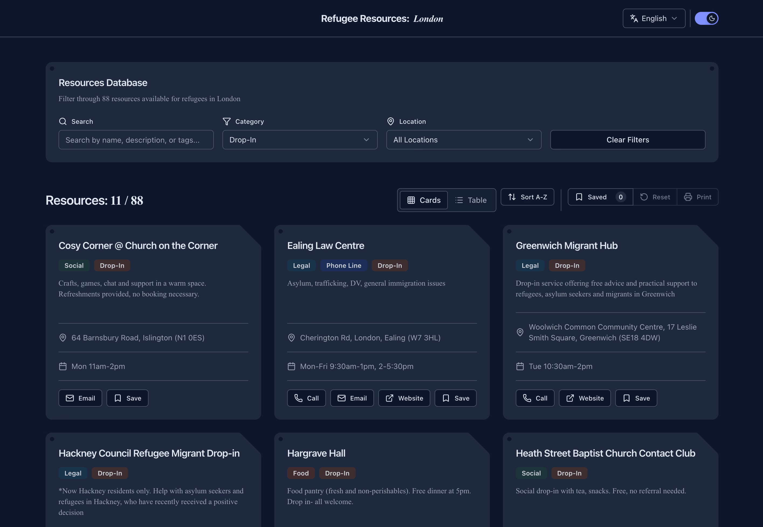Save the Ealing Law Centre resource
763x527 pixels.
[x=455, y=398]
